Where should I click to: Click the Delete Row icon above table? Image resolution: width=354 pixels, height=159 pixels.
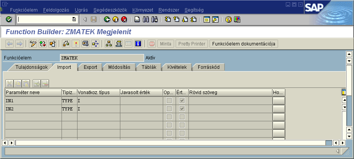coord(45,84)
